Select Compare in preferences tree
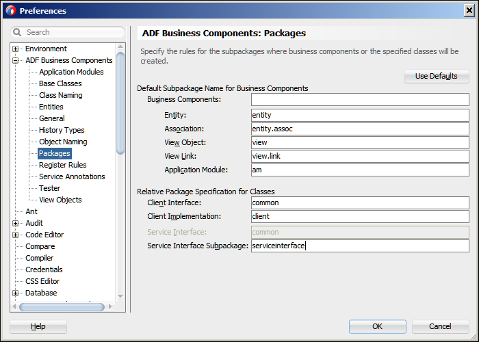The height and width of the screenshot is (342, 479). pos(40,246)
